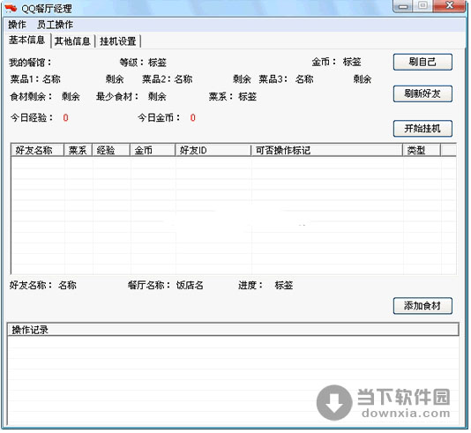This screenshot has height=433, width=471.
Task: Open the 员工操作 menu
Action: pyautogui.click(x=55, y=25)
